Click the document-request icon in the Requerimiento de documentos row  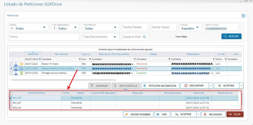(21, 68)
